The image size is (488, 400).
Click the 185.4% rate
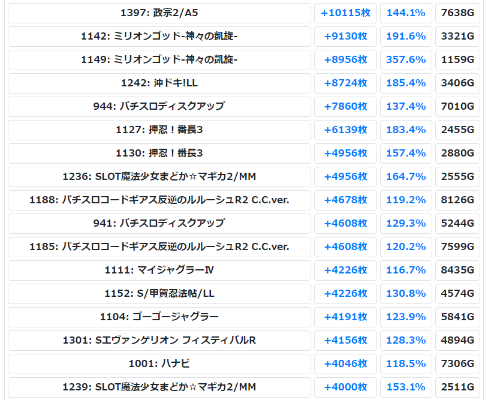click(x=406, y=83)
